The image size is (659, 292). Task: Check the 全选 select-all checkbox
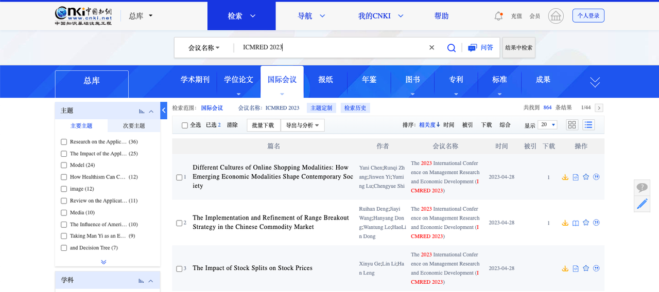(185, 125)
